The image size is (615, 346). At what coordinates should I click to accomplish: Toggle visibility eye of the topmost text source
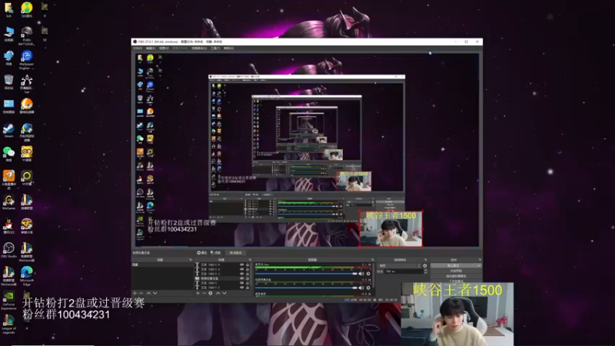click(242, 264)
